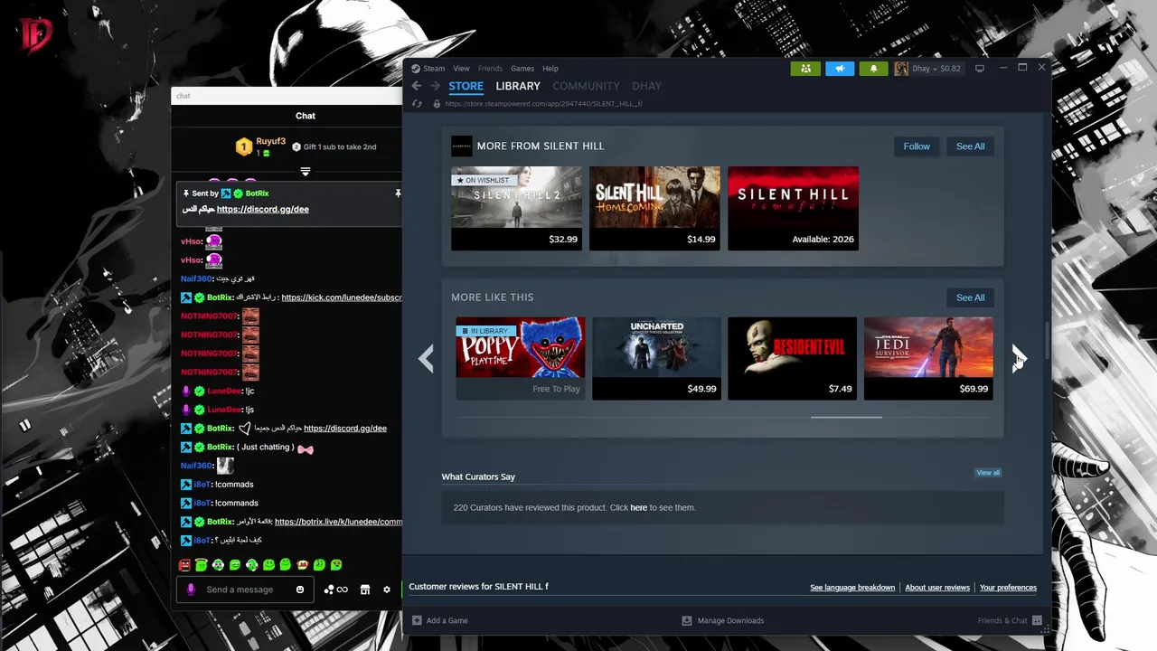This screenshot has height=651, width=1157.
Task: Open the Help menu
Action: [550, 69]
